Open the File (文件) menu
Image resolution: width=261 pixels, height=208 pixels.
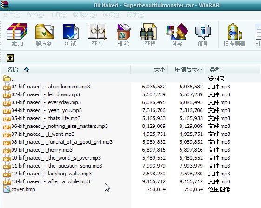click(12, 15)
